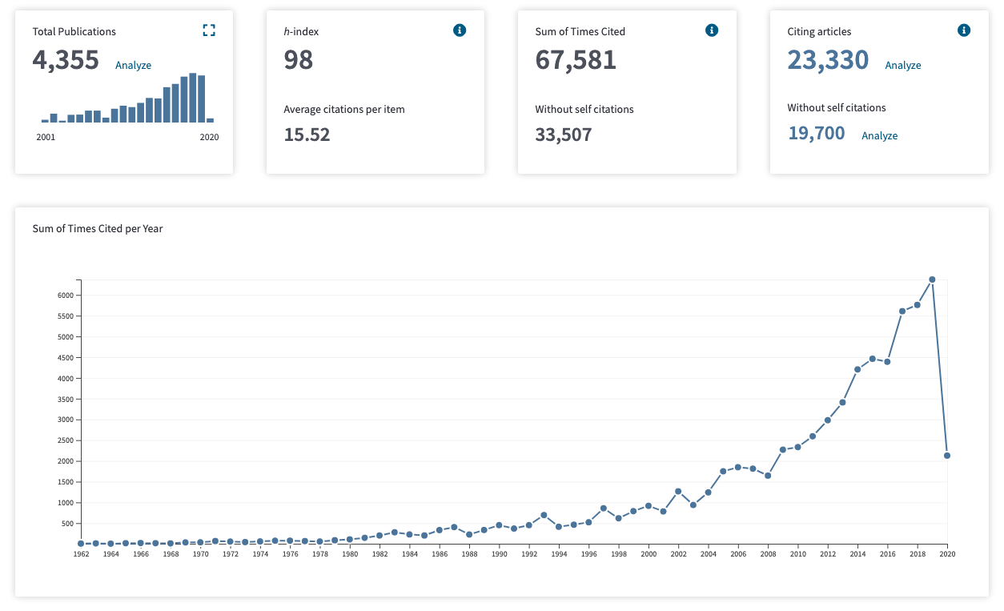1004x611 pixels.
Task: Click the 'Citing articles' heading
Action: coord(819,31)
